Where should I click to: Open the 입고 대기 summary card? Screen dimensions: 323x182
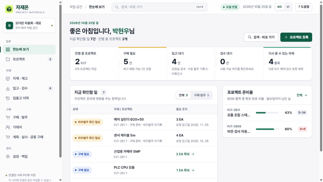point(191,64)
